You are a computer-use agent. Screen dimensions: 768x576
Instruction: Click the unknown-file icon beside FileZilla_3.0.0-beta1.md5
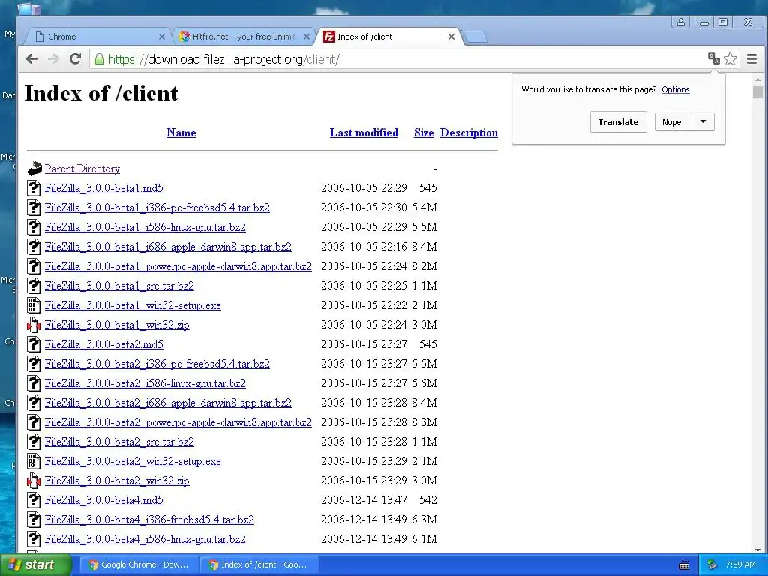[x=33, y=188]
